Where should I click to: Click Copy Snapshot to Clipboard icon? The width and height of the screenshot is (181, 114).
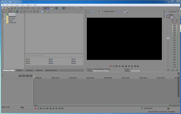(124, 12)
